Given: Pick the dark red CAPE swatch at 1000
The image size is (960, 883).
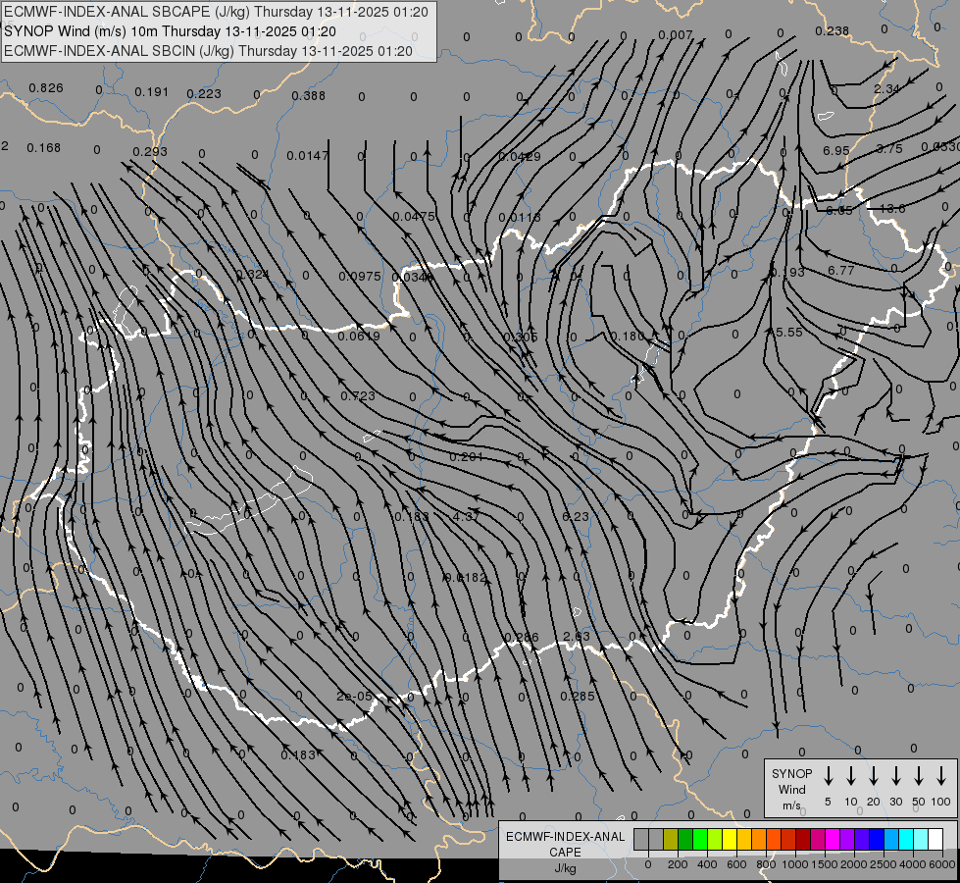Looking at the screenshot, I should 803,839.
